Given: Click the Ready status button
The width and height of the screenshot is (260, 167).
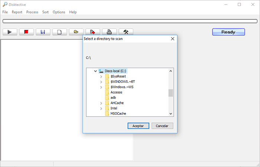Looking at the screenshot, I should (228, 32).
